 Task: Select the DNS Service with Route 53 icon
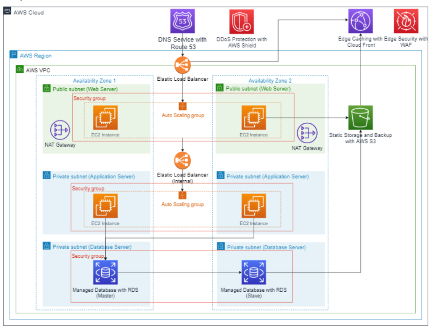pyautogui.click(x=182, y=21)
